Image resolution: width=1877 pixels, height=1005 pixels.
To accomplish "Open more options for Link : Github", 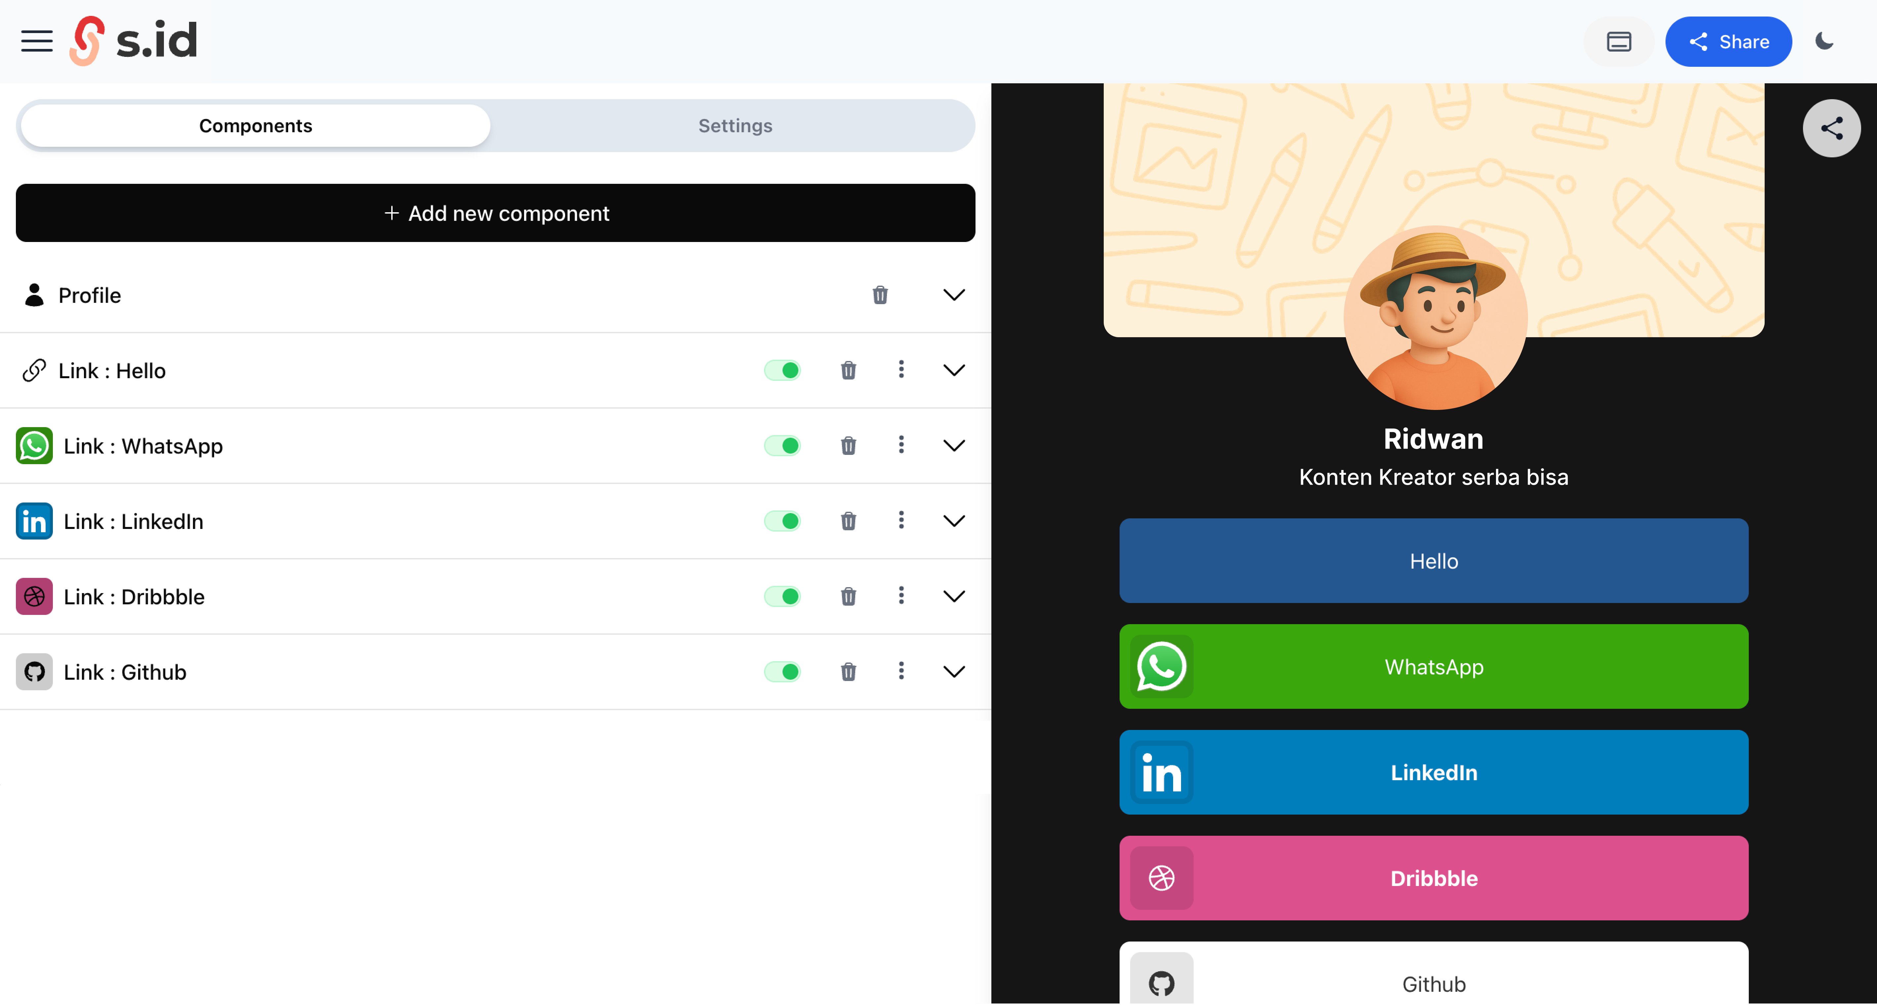I will 901,671.
